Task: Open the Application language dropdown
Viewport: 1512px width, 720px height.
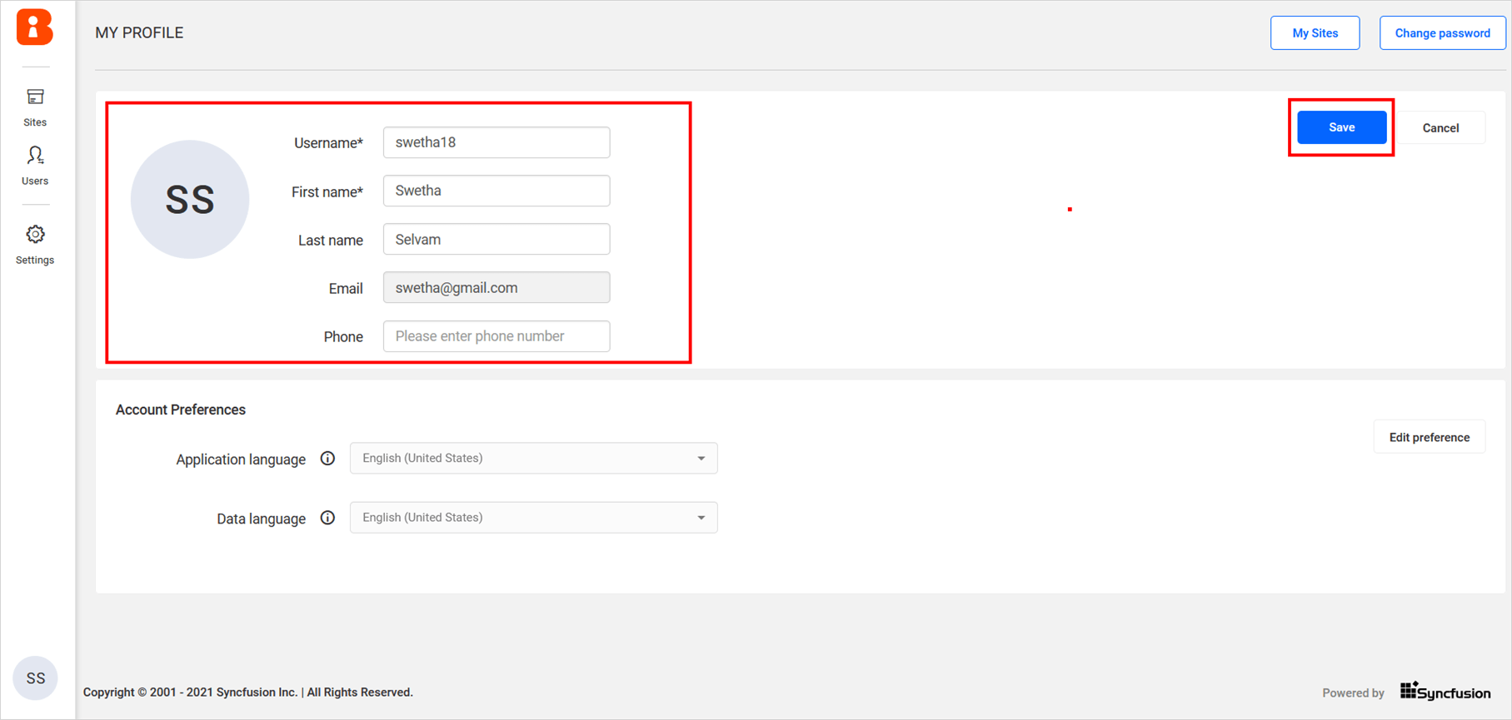Action: 533,459
